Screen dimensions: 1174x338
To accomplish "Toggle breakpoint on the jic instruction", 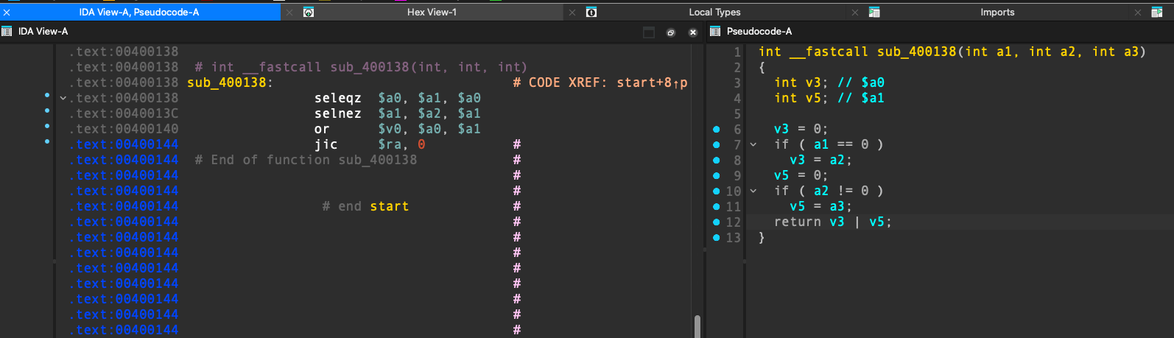I will [47, 141].
